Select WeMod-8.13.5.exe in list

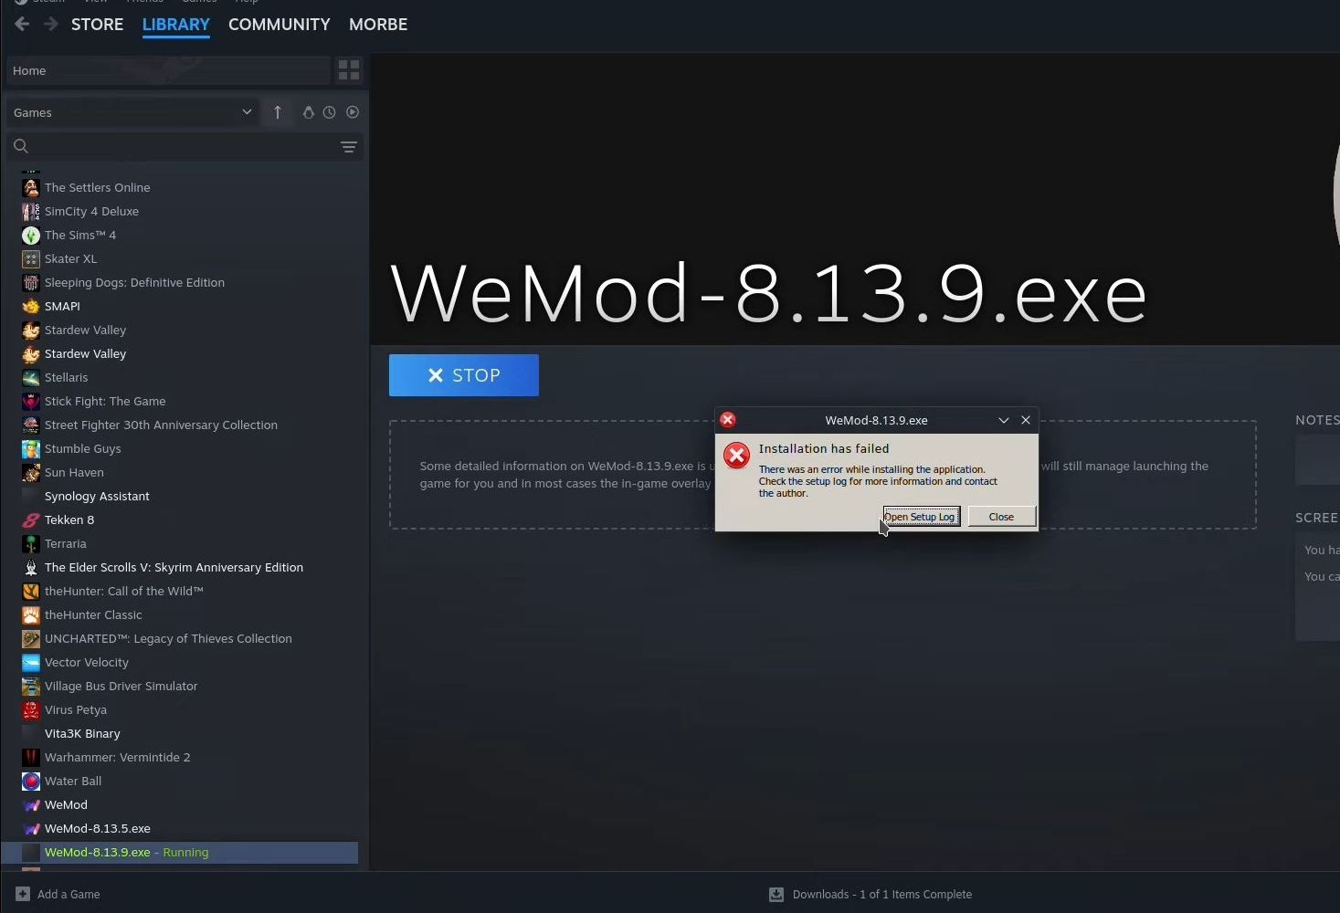click(x=98, y=828)
